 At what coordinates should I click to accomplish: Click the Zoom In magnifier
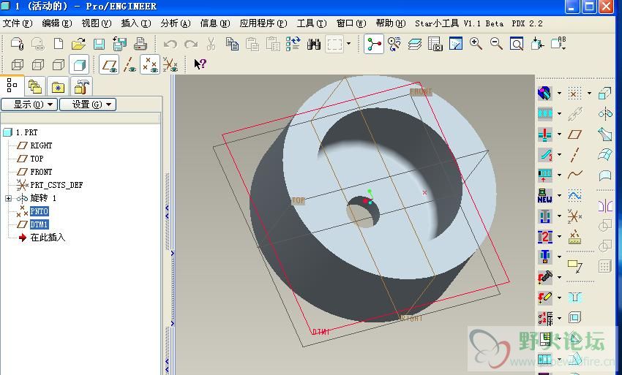(x=476, y=44)
